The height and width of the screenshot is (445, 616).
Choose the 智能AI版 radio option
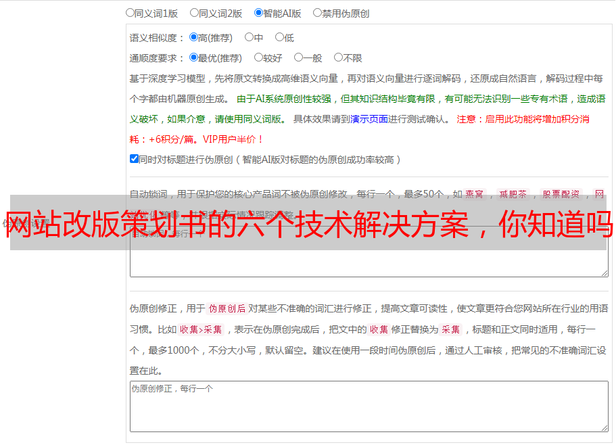coord(258,13)
